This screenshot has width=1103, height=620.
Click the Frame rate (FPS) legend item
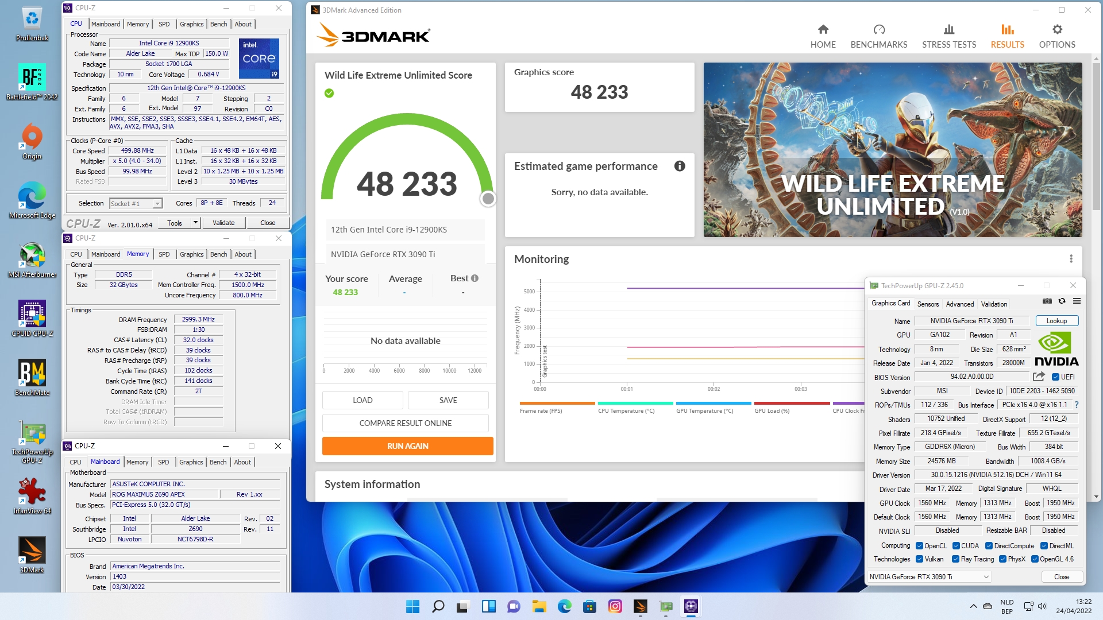[556, 407]
